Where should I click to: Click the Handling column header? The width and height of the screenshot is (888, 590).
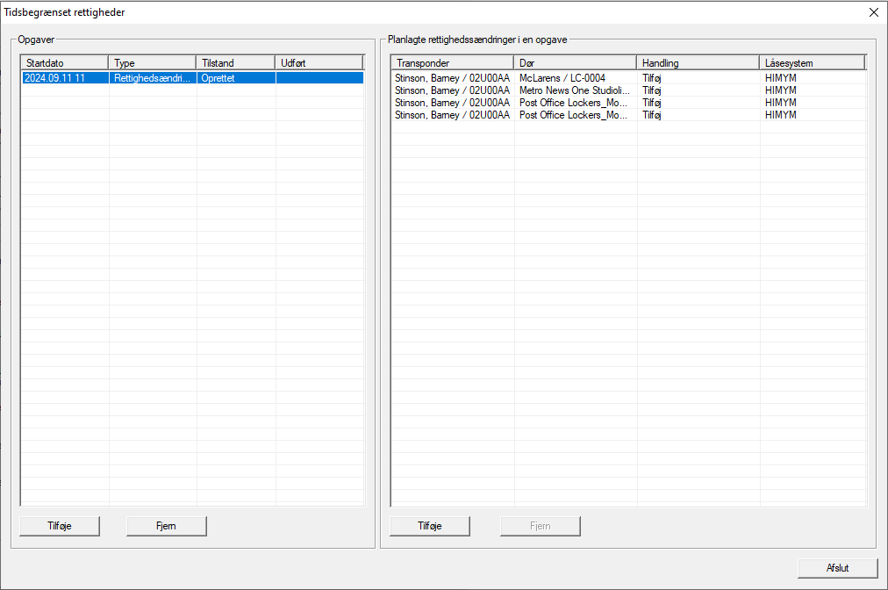click(x=698, y=63)
